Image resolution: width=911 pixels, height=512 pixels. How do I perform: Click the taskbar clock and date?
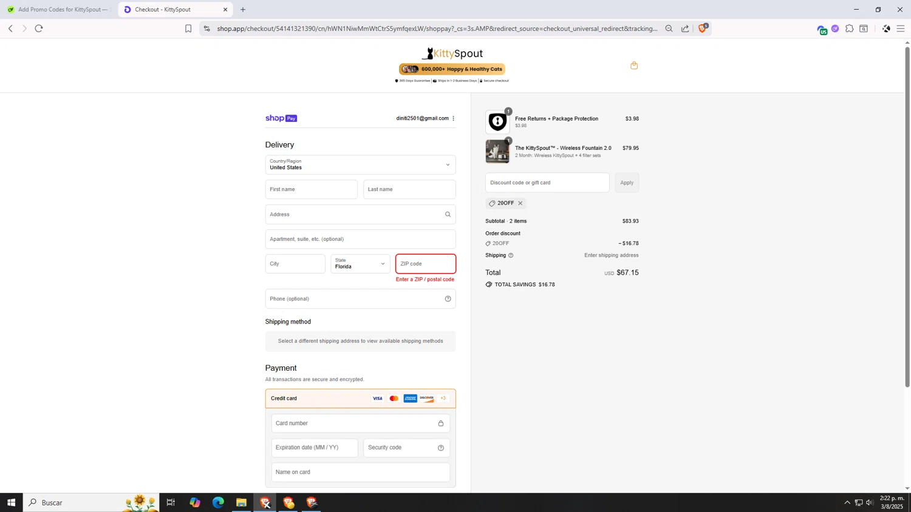(892, 502)
